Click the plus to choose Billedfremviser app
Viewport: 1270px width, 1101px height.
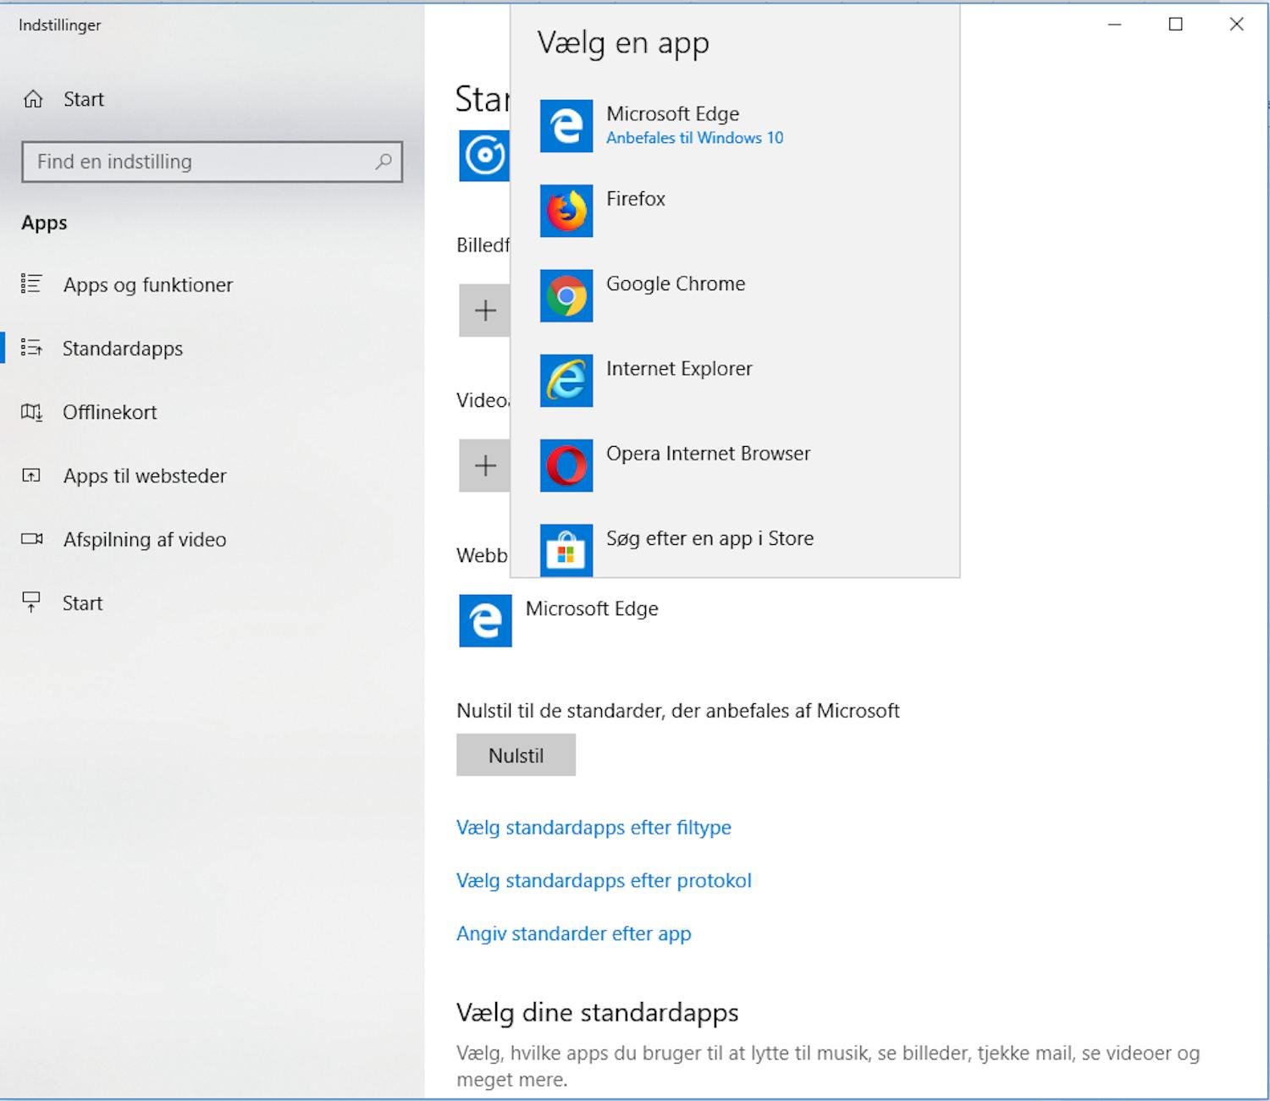pyautogui.click(x=485, y=311)
